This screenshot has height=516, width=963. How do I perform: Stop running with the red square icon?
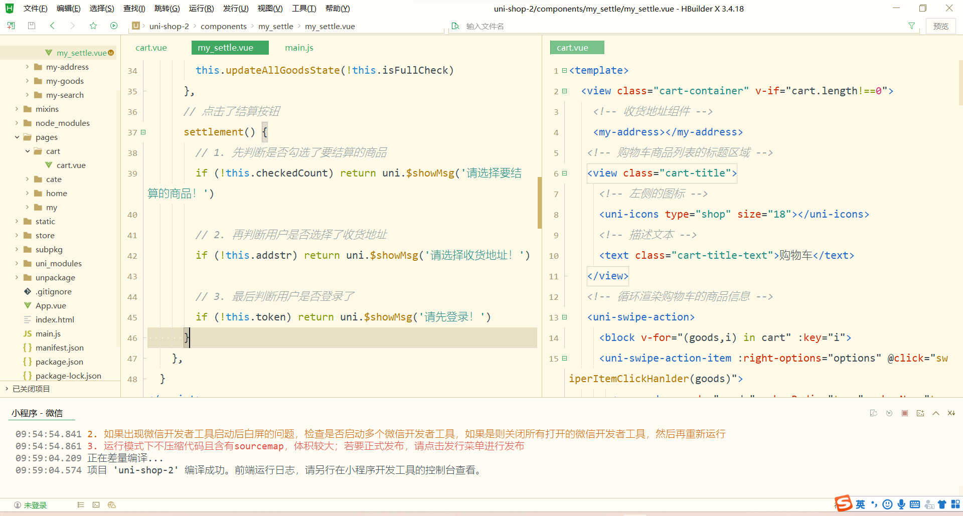tap(905, 413)
